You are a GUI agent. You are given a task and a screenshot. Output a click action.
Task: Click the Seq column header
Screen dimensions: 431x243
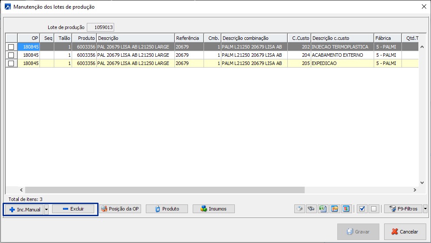pos(47,38)
